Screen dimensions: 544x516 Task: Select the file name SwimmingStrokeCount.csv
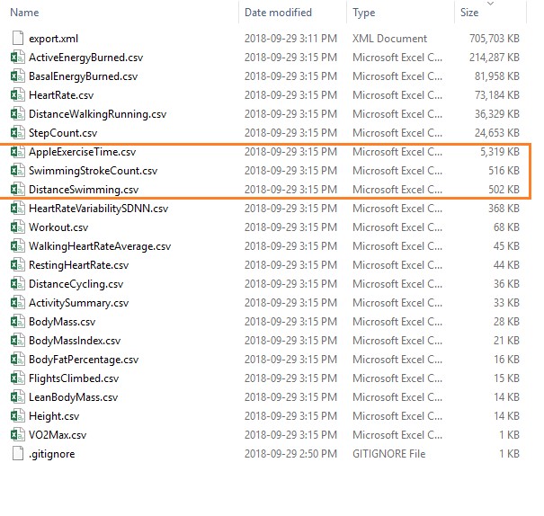point(93,171)
